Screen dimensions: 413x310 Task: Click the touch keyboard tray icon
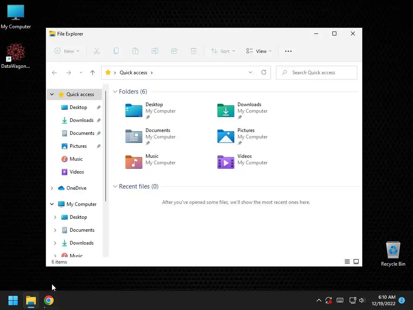(x=340, y=300)
